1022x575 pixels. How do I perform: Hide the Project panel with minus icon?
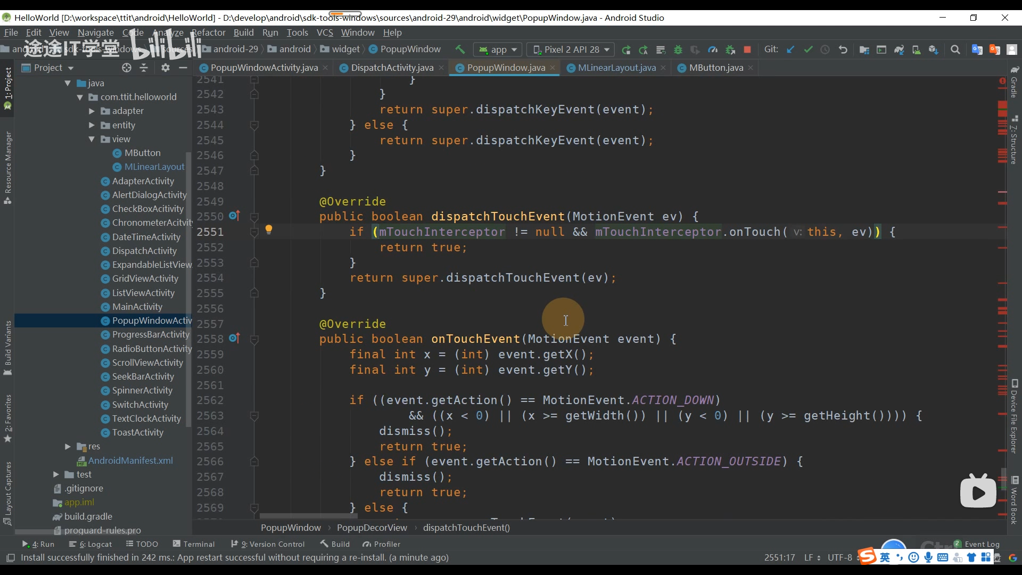pyautogui.click(x=183, y=68)
